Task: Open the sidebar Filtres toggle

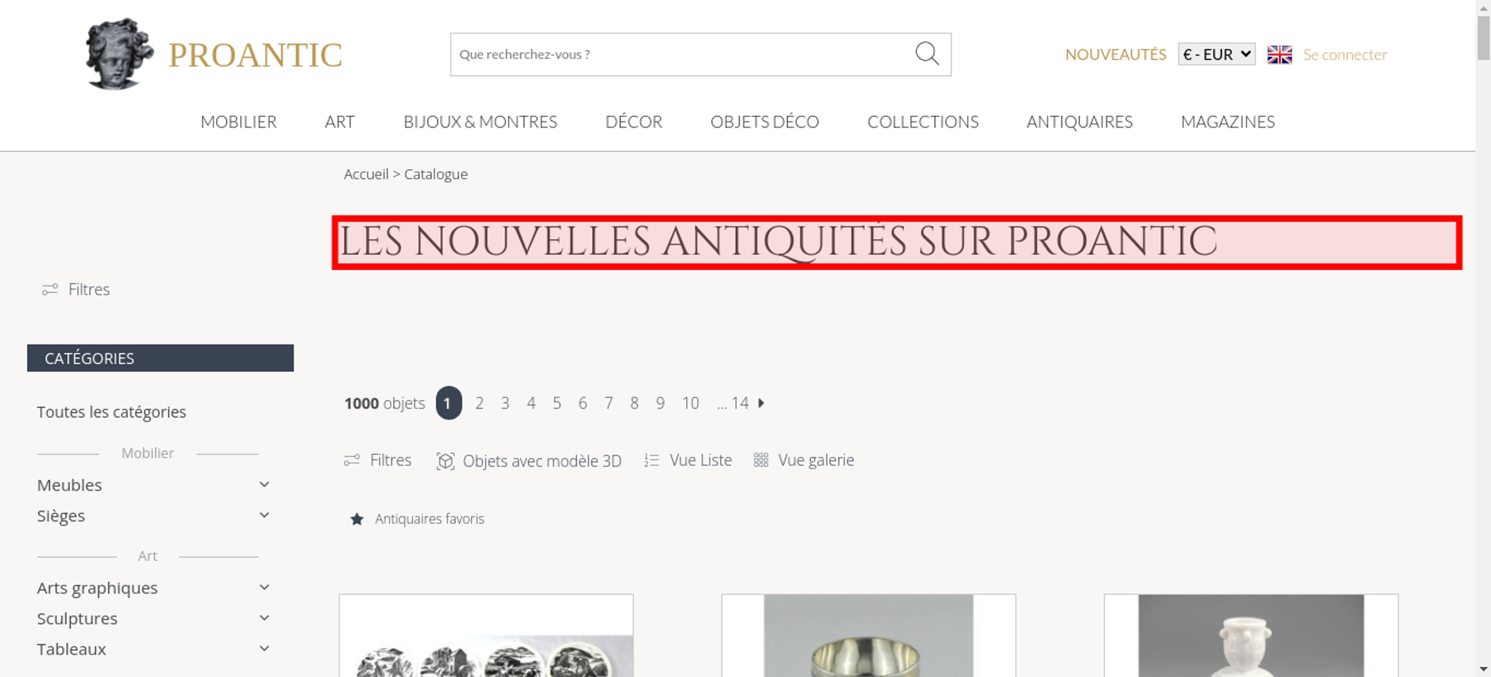Action: [76, 289]
